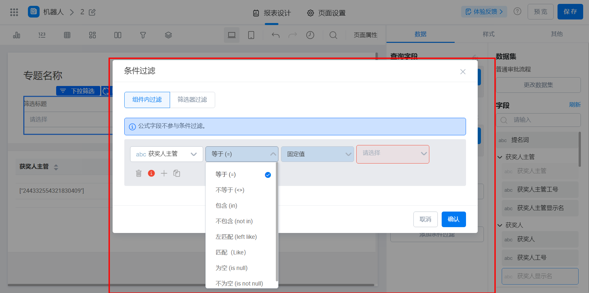The width and height of the screenshot is (589, 293).
Task: Add a new condition with plus icon
Action: point(164,173)
